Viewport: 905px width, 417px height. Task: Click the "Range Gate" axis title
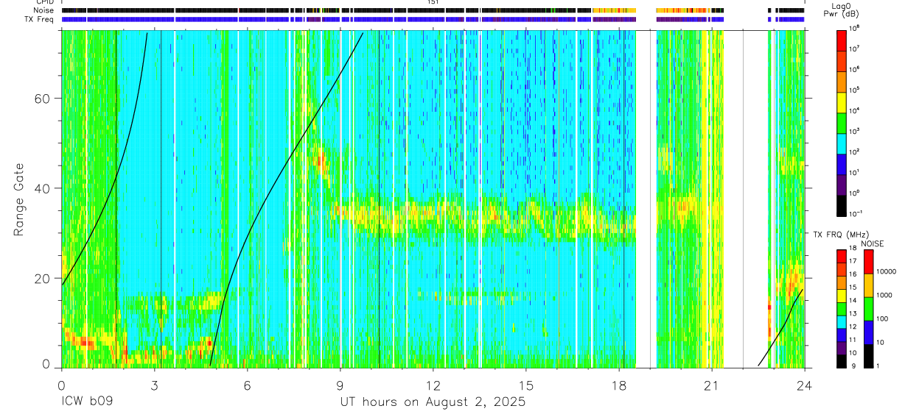(x=18, y=199)
